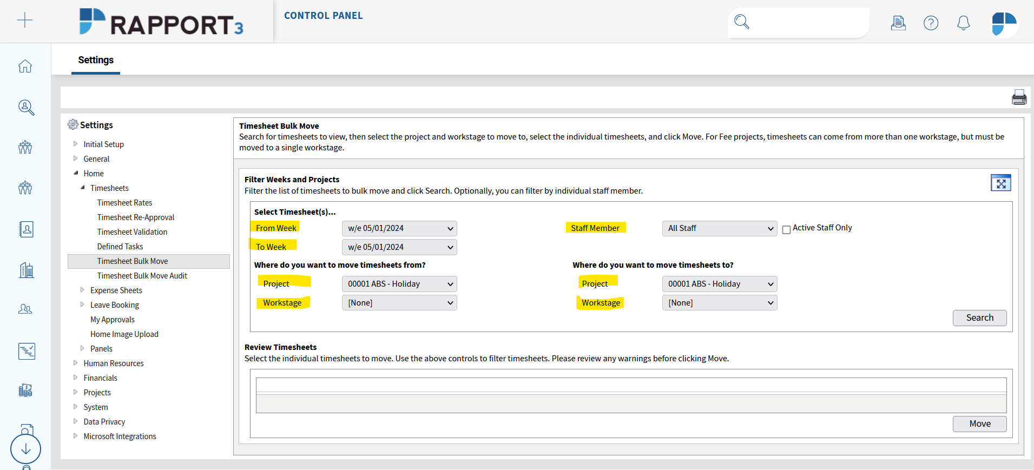
Task: Click the plus icon beside the Rapport logo
Action: tap(25, 21)
